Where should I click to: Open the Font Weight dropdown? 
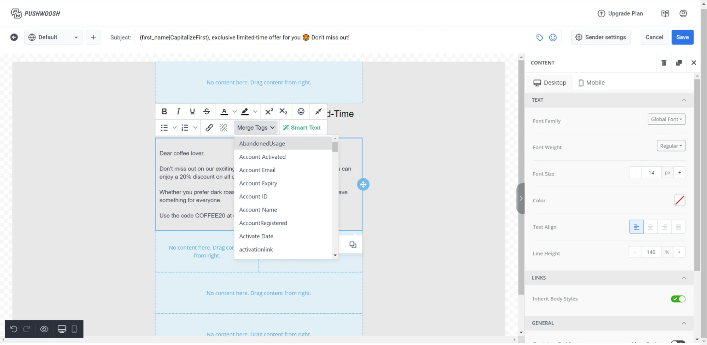[x=671, y=146]
